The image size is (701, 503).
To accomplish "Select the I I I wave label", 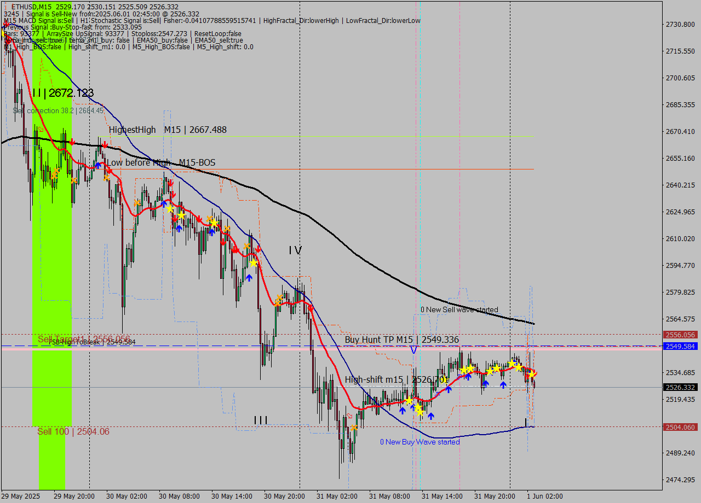I will 261,420.
